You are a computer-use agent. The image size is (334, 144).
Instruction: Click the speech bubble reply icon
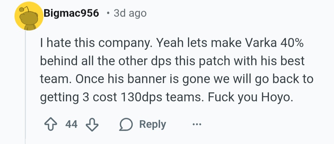click(x=126, y=124)
